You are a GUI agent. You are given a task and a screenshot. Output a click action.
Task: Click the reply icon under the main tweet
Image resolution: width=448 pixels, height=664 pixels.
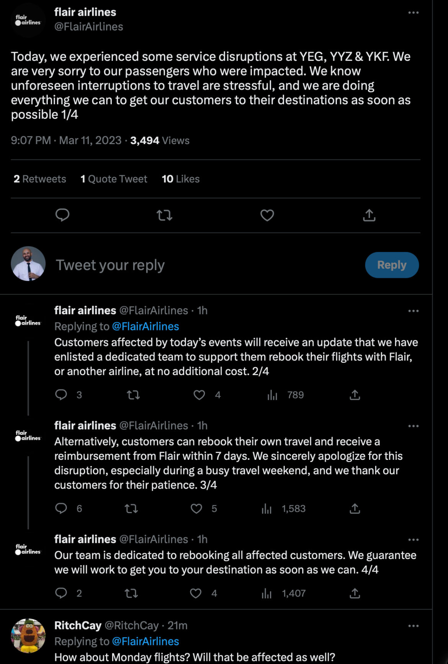62,215
